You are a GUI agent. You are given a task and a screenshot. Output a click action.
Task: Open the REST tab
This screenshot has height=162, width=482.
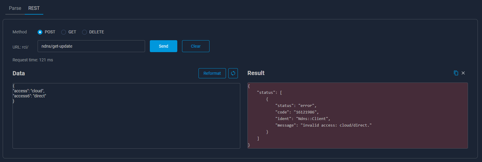coord(34,8)
